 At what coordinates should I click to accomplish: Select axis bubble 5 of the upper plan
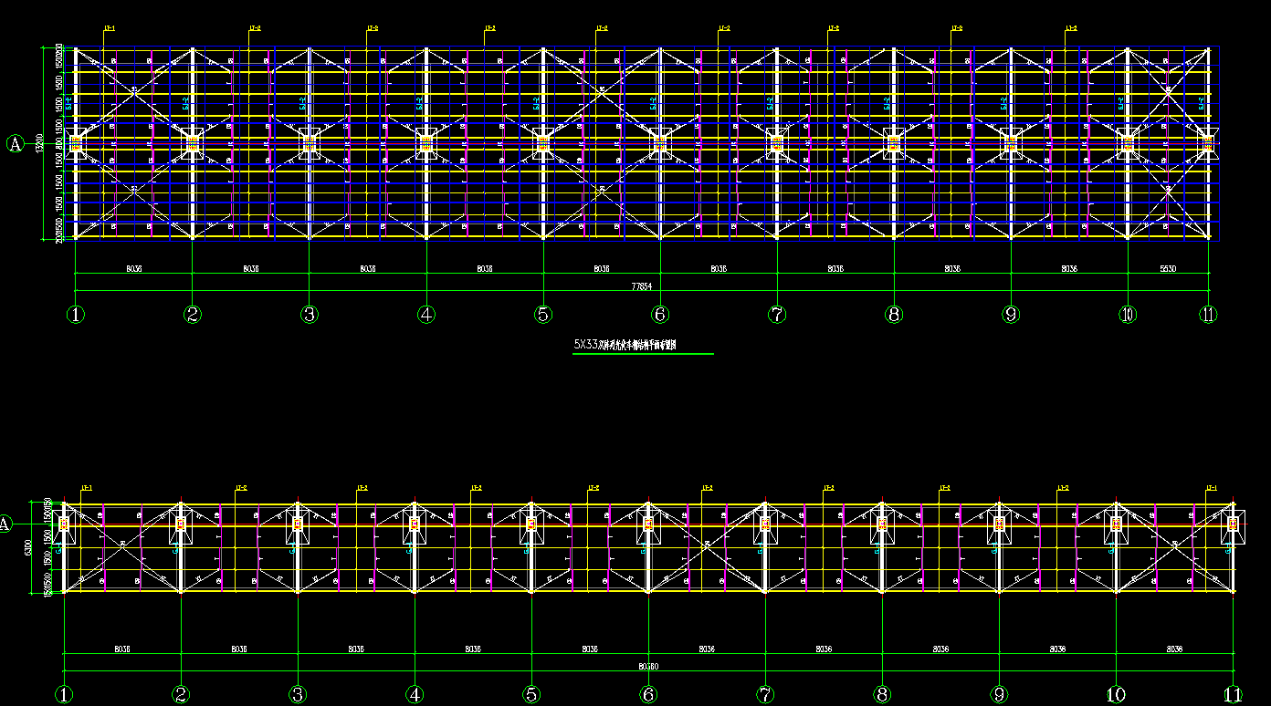(x=543, y=315)
